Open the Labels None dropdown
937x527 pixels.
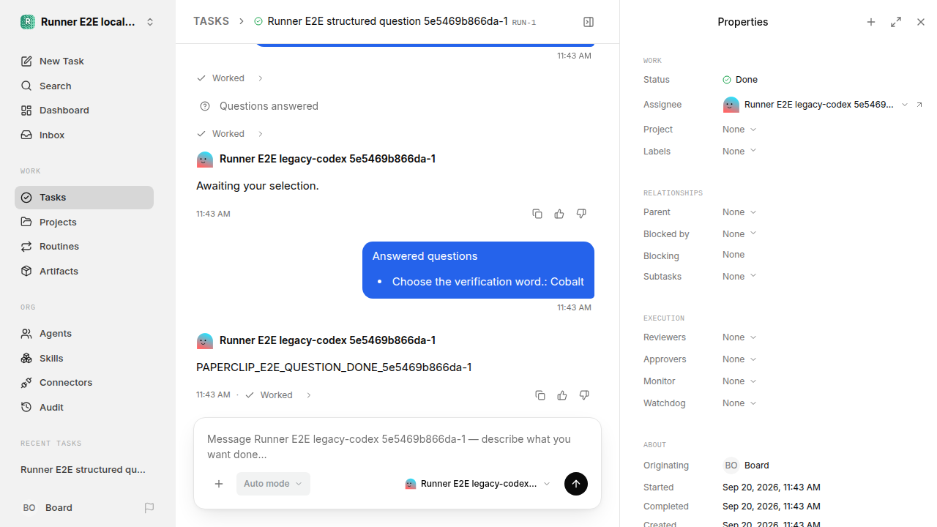pyautogui.click(x=739, y=152)
